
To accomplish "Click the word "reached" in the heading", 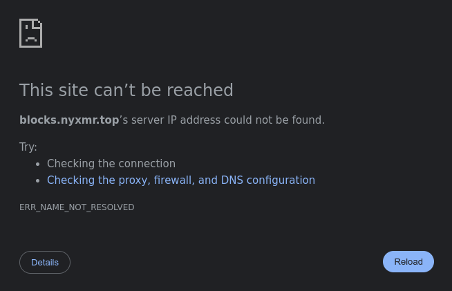I will 206,91.
